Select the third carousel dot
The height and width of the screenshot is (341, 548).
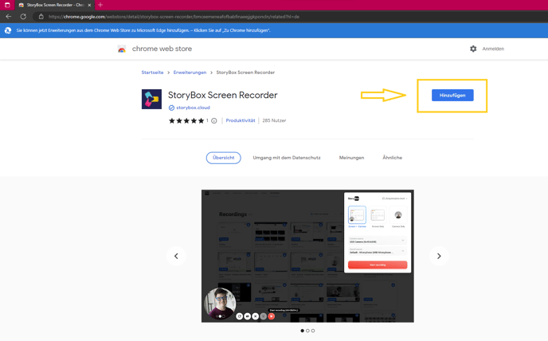coord(313,331)
